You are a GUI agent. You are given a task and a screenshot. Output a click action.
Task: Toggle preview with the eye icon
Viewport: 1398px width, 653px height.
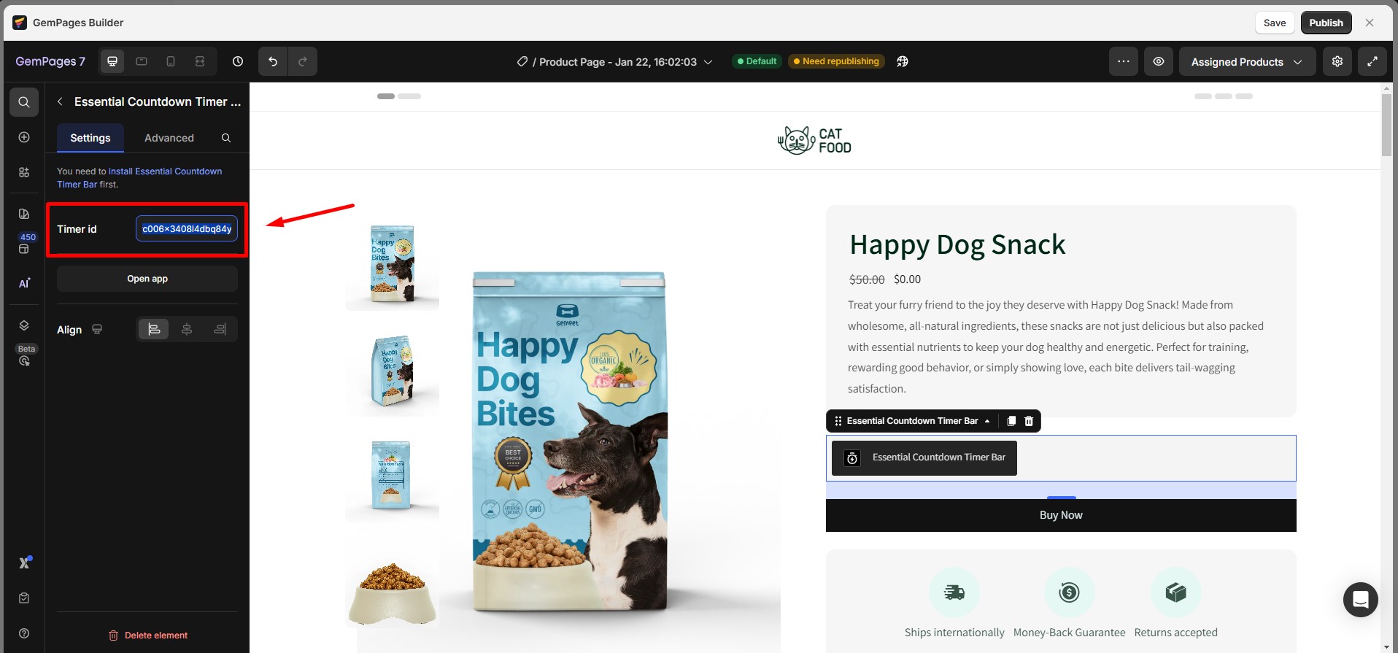(x=1159, y=61)
